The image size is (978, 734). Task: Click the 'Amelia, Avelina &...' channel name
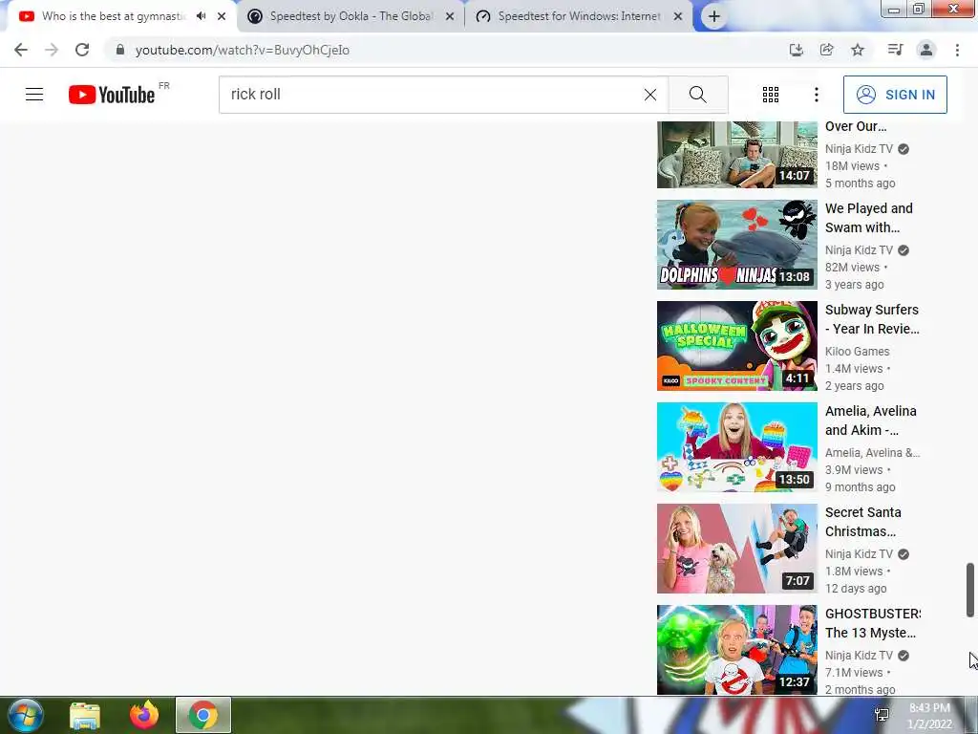[873, 452]
